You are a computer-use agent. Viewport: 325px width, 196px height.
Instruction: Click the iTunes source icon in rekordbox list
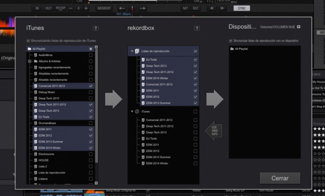(x=137, y=111)
